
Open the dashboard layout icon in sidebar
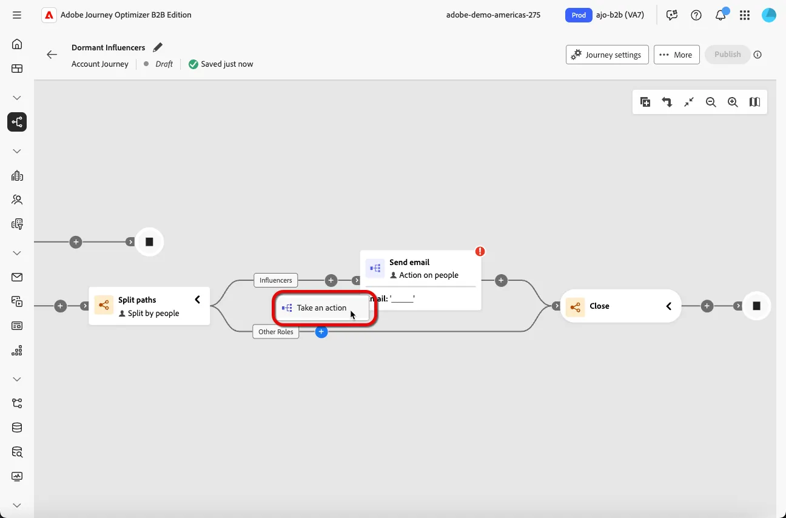17,69
